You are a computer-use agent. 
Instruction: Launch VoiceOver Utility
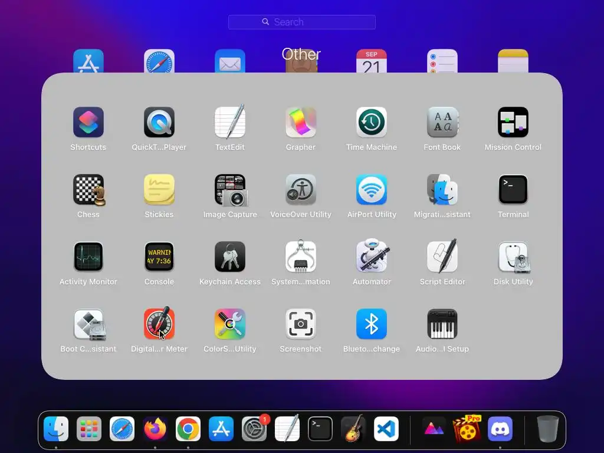(x=301, y=189)
